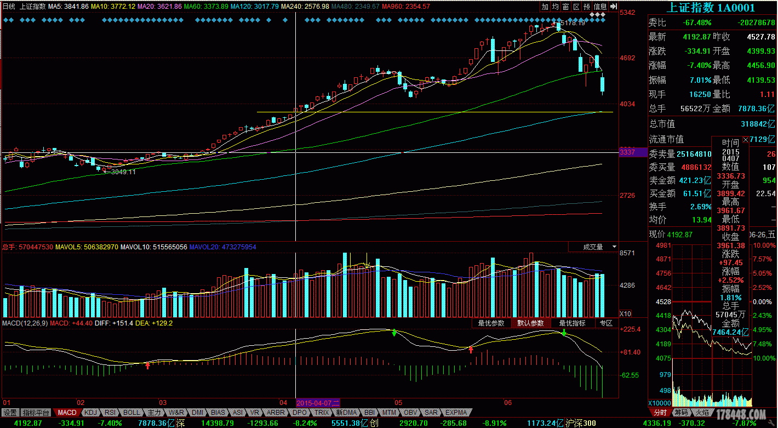This screenshot has width=778, height=428.
Task: Switch to the BBI indicator tab
Action: pyautogui.click(x=370, y=413)
